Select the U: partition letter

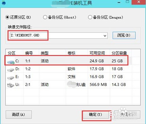tap(17, 85)
